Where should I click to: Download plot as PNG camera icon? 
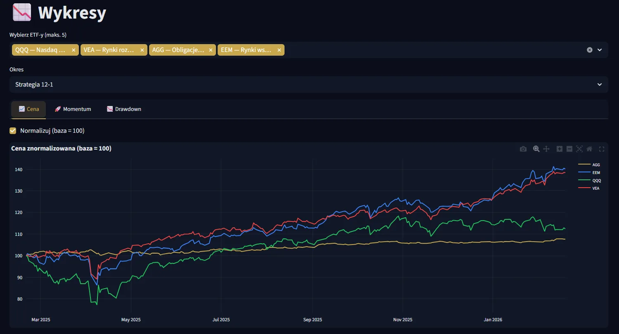click(523, 149)
